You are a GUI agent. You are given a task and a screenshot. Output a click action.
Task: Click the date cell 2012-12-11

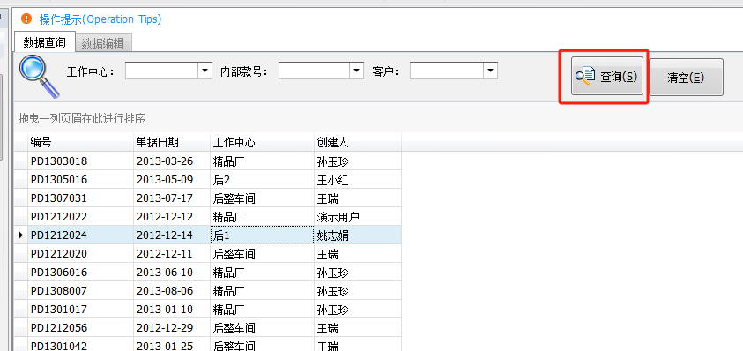tap(172, 254)
